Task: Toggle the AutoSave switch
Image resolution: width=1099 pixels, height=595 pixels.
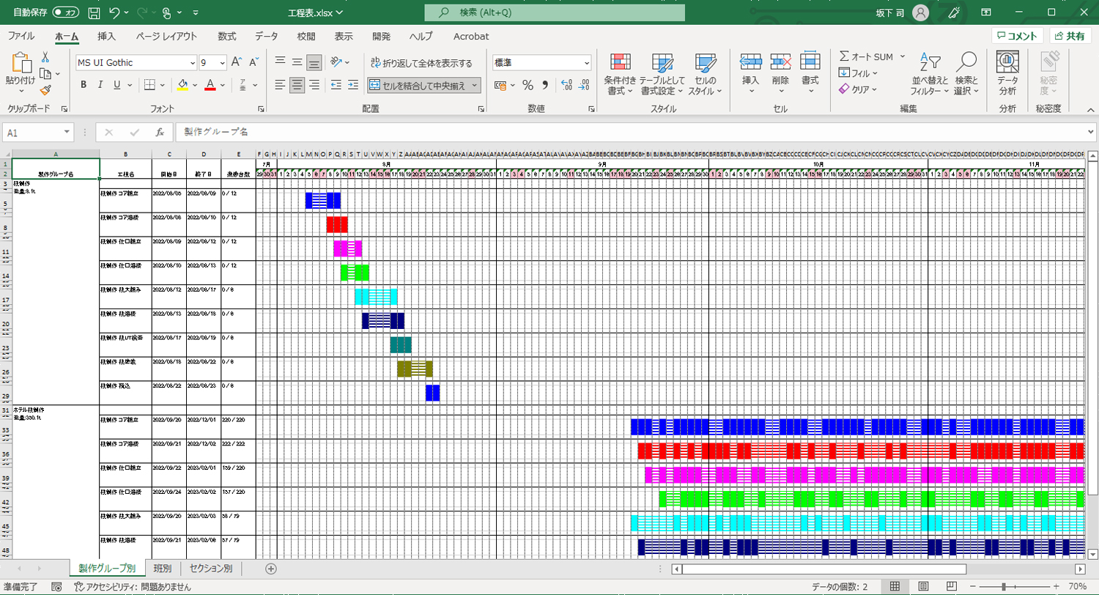Action: tap(67, 12)
